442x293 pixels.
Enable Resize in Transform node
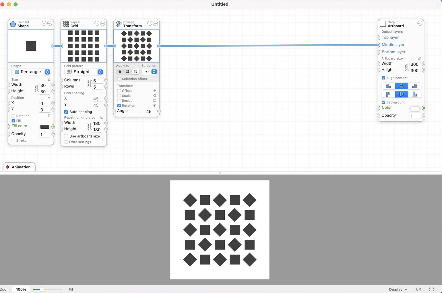click(119, 101)
